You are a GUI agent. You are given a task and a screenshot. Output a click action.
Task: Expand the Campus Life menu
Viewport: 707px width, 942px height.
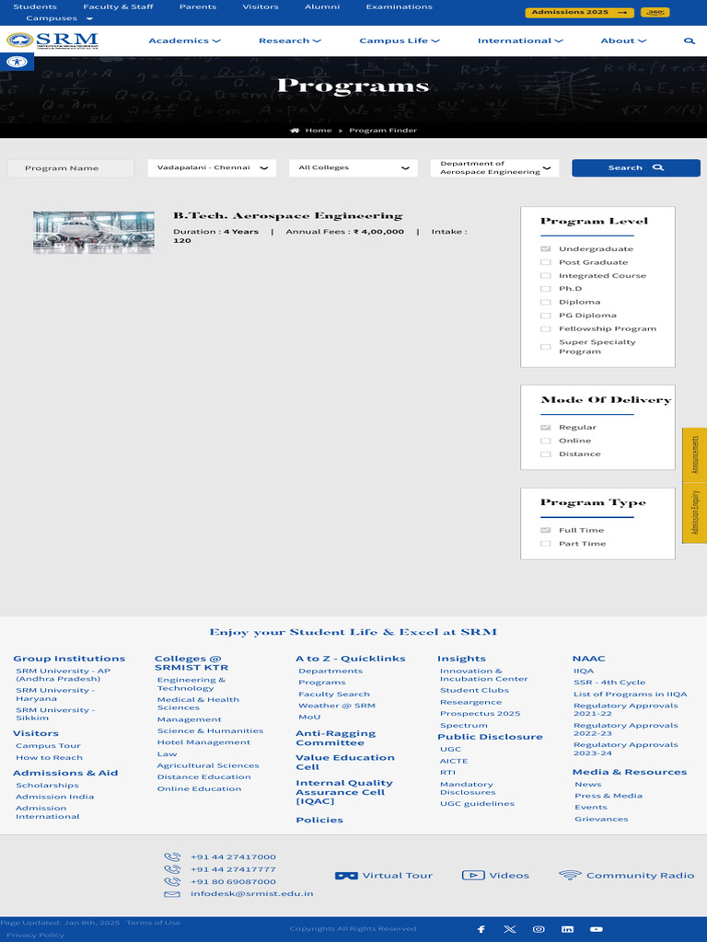(x=400, y=40)
